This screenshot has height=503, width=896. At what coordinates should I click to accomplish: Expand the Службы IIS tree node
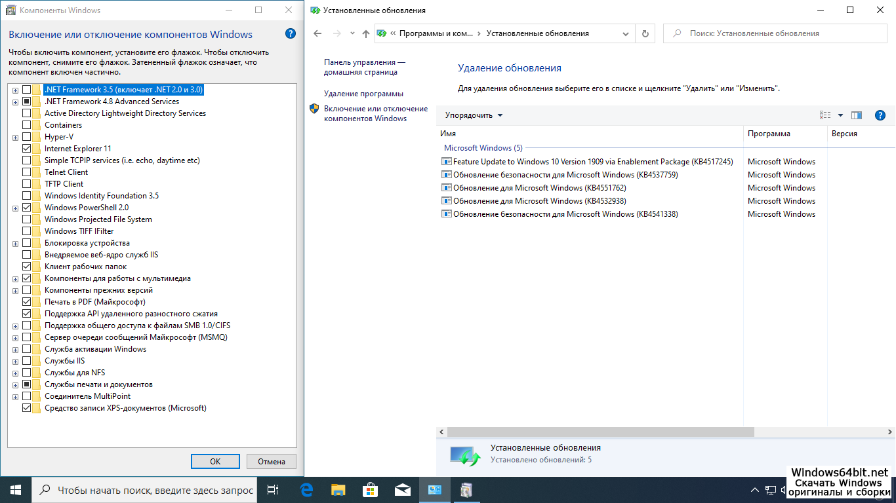pyautogui.click(x=15, y=361)
